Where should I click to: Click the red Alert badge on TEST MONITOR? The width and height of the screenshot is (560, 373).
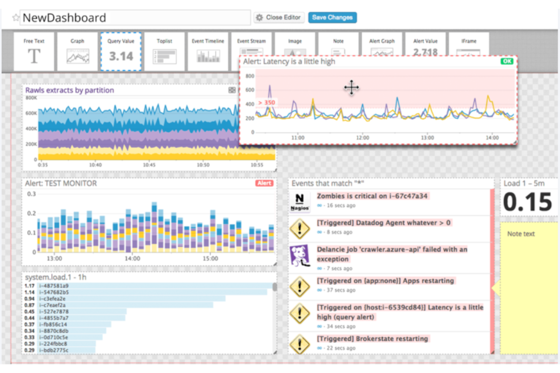pyautogui.click(x=264, y=183)
